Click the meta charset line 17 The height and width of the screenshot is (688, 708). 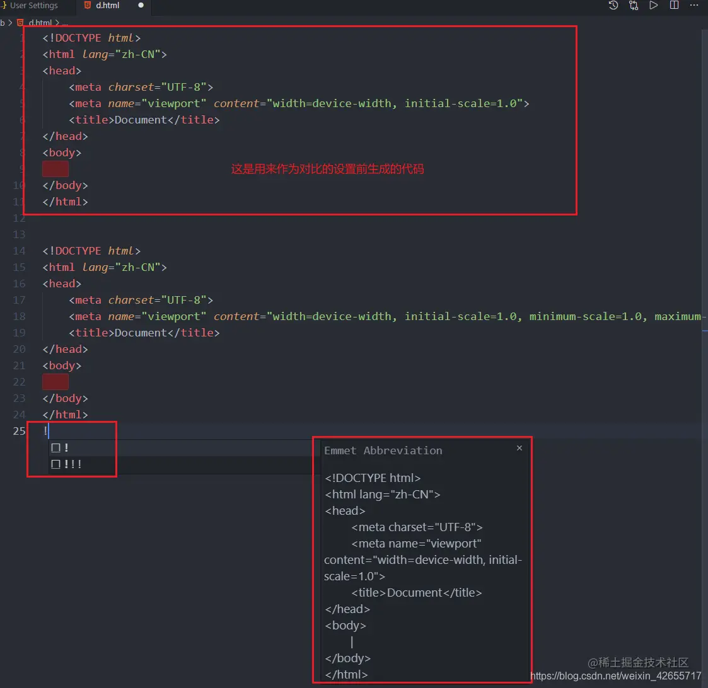coord(141,300)
